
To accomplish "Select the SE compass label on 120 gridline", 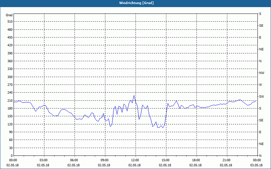I will point(261,120).
